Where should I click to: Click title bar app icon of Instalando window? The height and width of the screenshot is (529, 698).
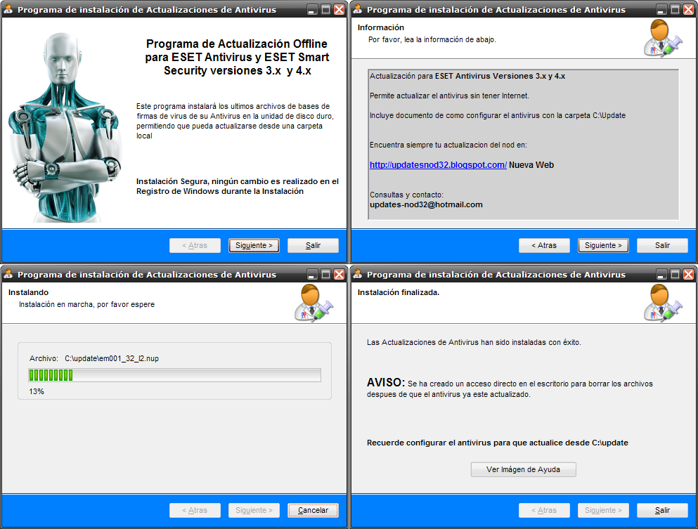8,274
